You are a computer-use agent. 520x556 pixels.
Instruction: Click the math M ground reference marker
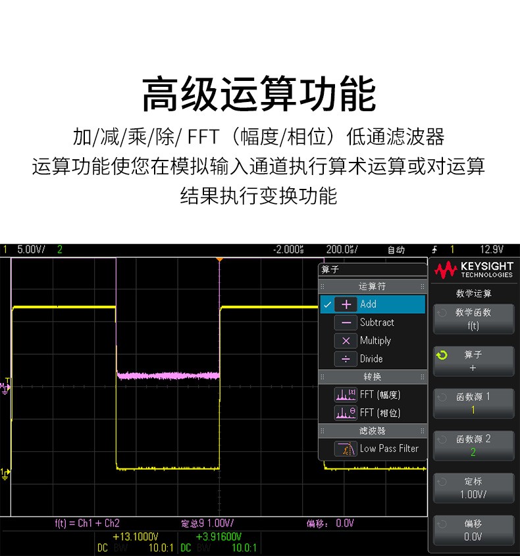tap(5, 388)
